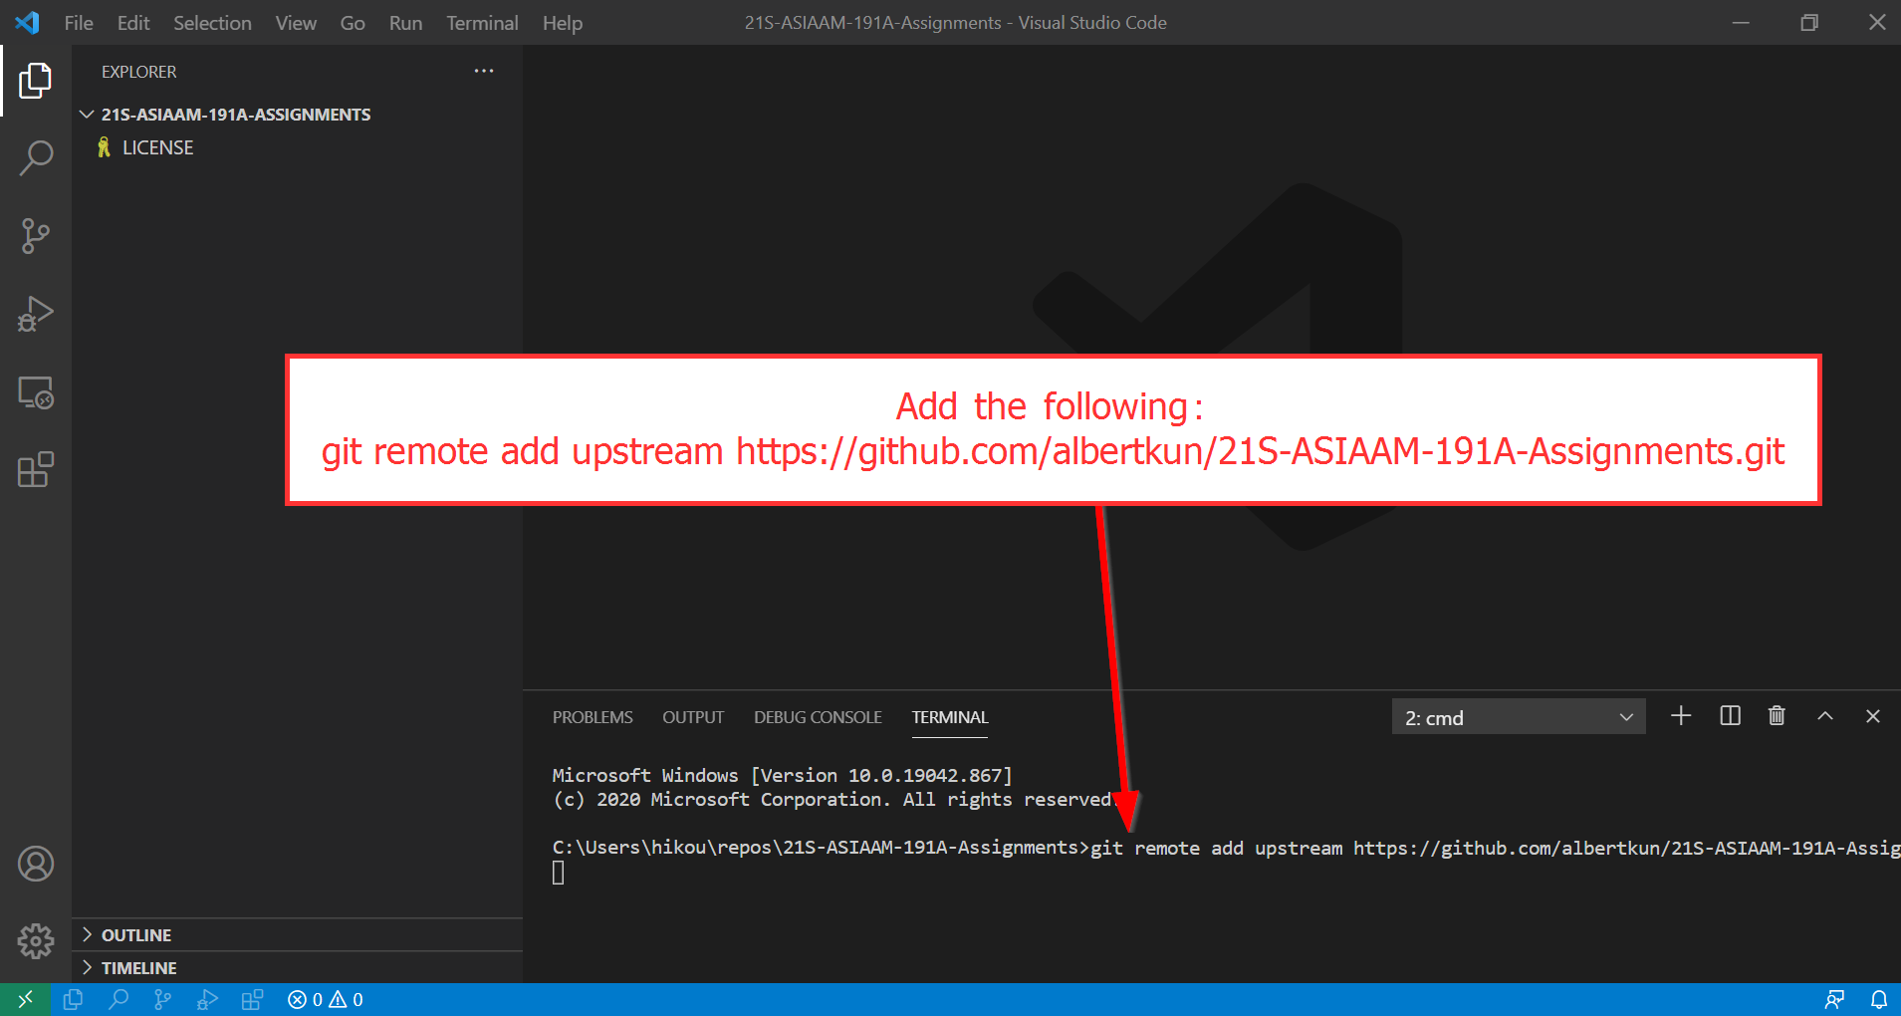Maximize the panel size with caret icon
This screenshot has height=1016, width=1901.
coord(1824,716)
